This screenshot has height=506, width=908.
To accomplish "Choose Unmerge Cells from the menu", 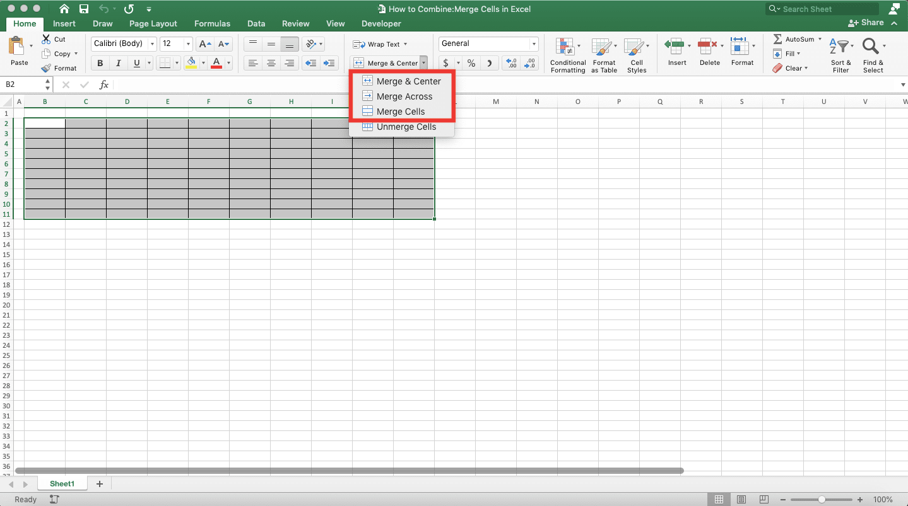I will pos(404,127).
